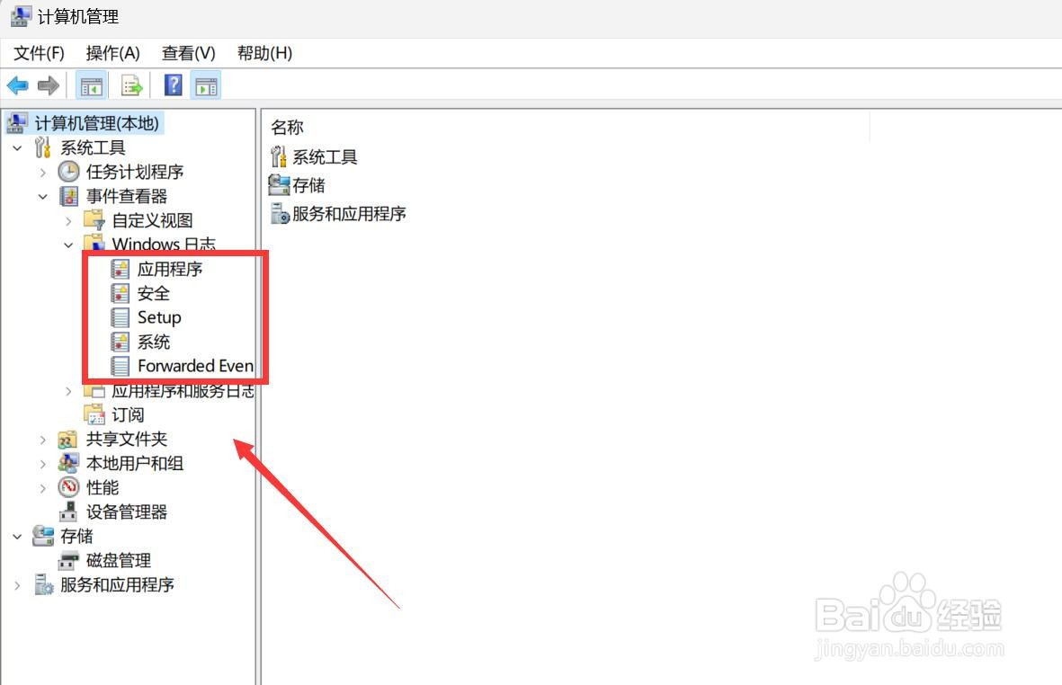Open the Forwarded Events log
Viewport: 1062px width, 685px height.
pyautogui.click(x=196, y=366)
